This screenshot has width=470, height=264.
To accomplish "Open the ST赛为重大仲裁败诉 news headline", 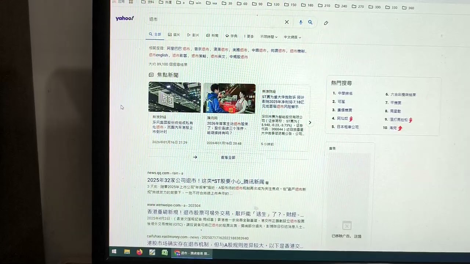I will click(283, 102).
